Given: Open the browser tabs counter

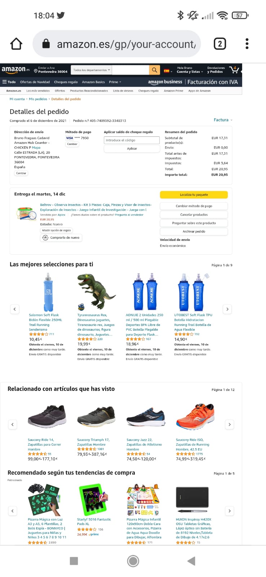Looking at the screenshot, I should (x=220, y=44).
